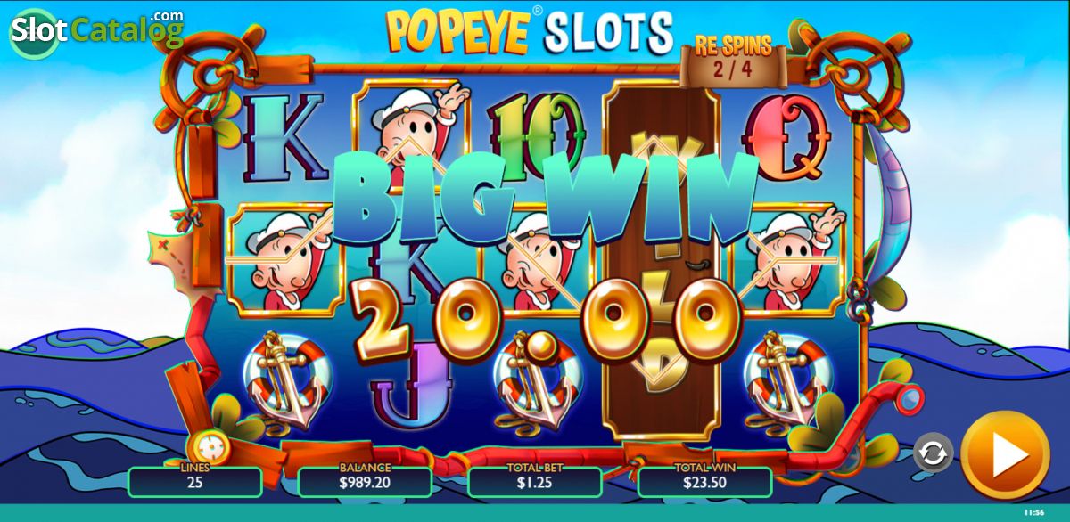Image resolution: width=1070 pixels, height=522 pixels.
Task: Start a spin with the orange play button
Action: tap(1005, 456)
